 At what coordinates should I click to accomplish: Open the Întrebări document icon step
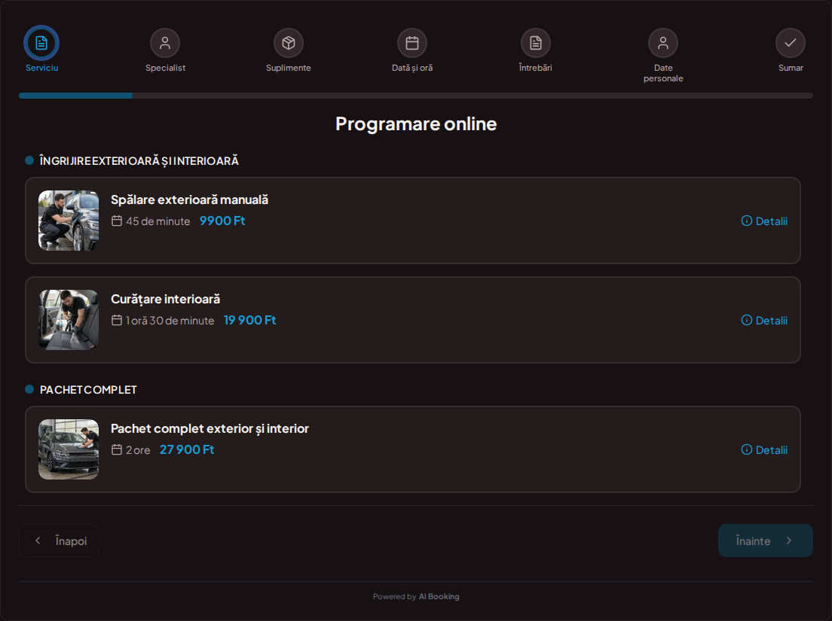pyautogui.click(x=536, y=43)
